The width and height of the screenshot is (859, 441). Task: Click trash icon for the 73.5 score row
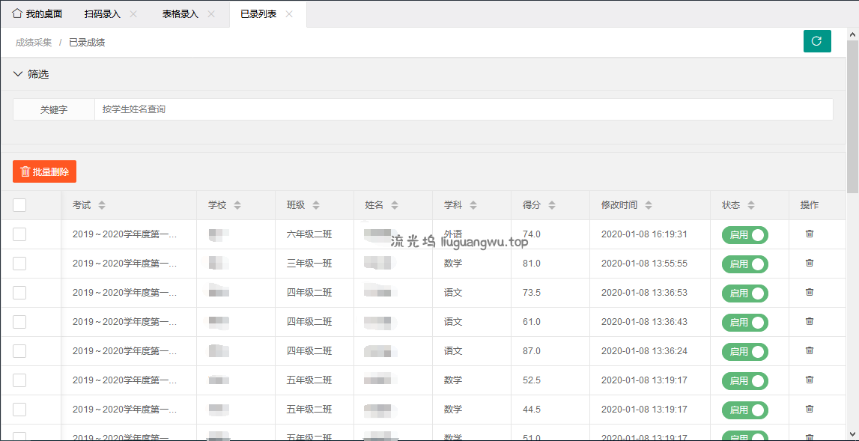809,292
